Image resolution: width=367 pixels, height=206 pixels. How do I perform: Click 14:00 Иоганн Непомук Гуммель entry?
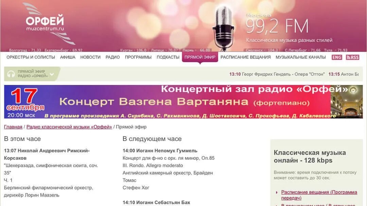[160, 151]
